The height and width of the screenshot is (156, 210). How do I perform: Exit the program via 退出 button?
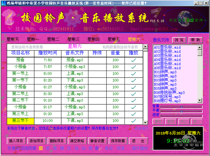pyautogui.click(x=138, y=141)
